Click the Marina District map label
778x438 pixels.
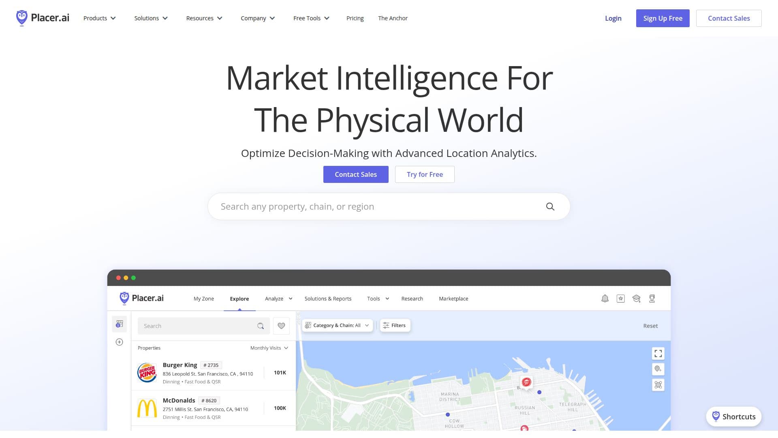pyautogui.click(x=450, y=397)
